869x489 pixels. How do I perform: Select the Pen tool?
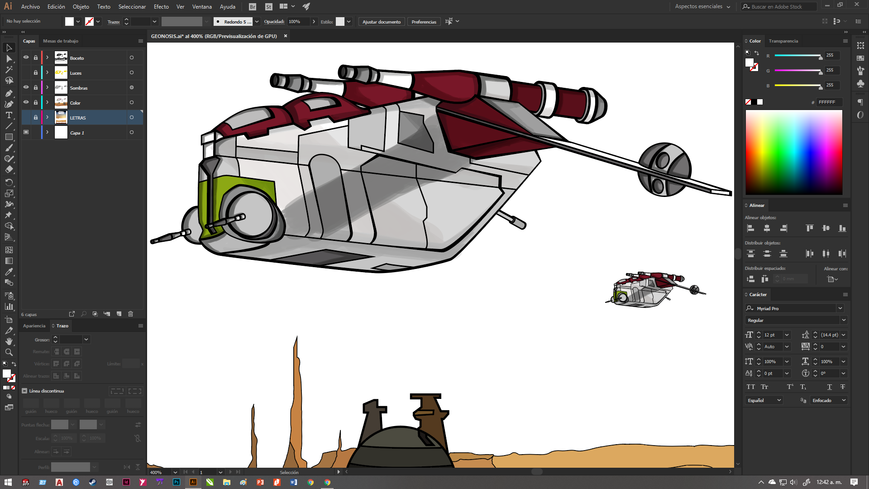(9, 93)
